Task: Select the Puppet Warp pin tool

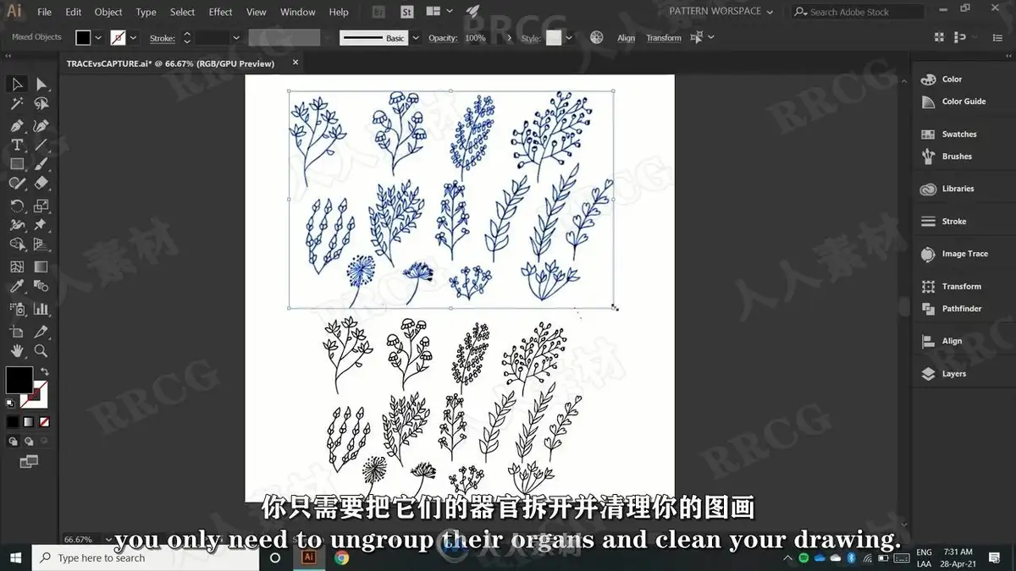Action: click(x=41, y=225)
